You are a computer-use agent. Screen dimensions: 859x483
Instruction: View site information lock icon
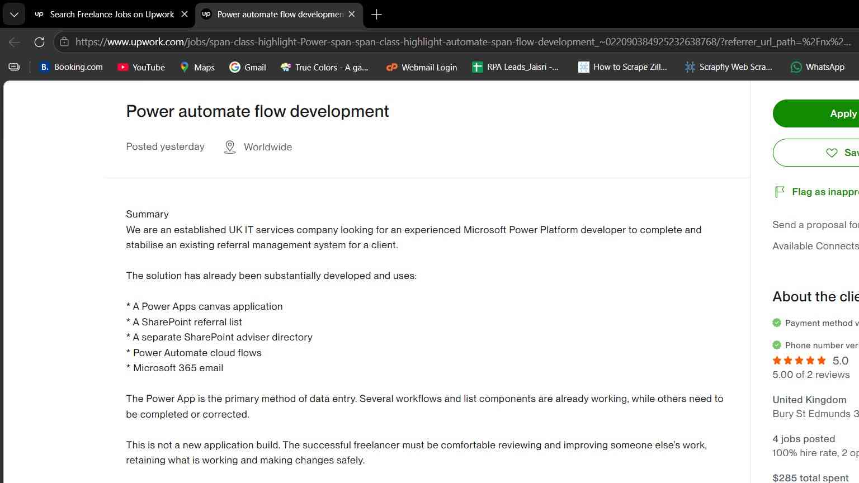tap(64, 42)
